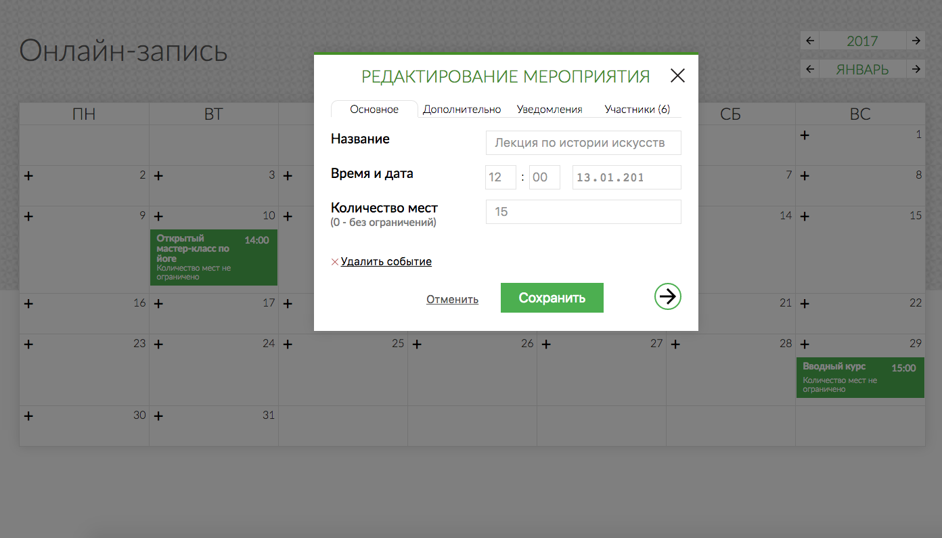Add event on January 10
This screenshot has width=942, height=538.
click(x=158, y=217)
